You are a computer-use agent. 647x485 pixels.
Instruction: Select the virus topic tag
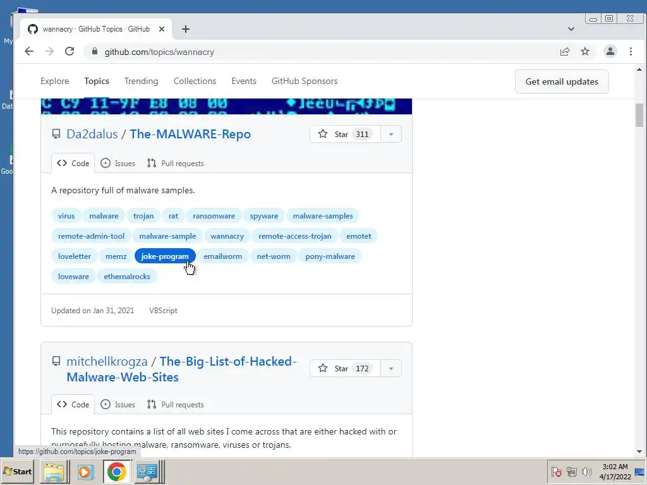pos(66,216)
